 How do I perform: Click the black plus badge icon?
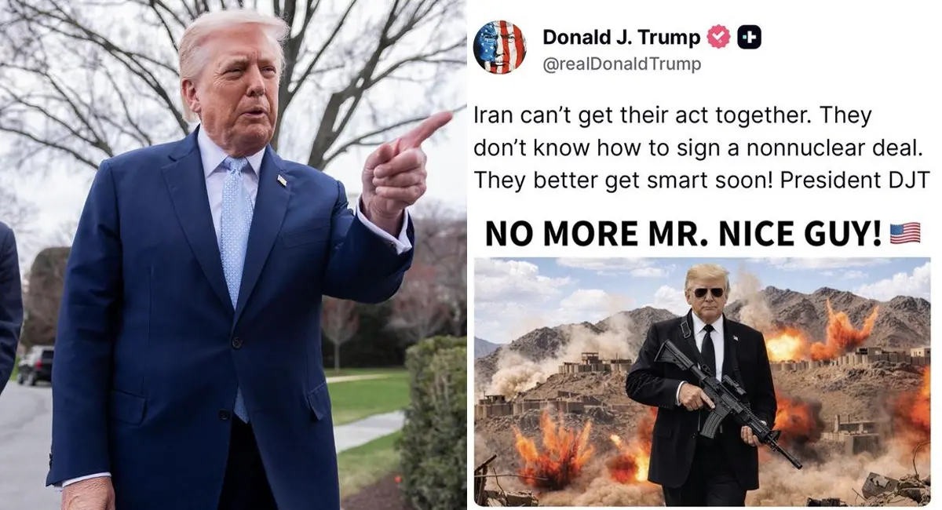click(749, 37)
